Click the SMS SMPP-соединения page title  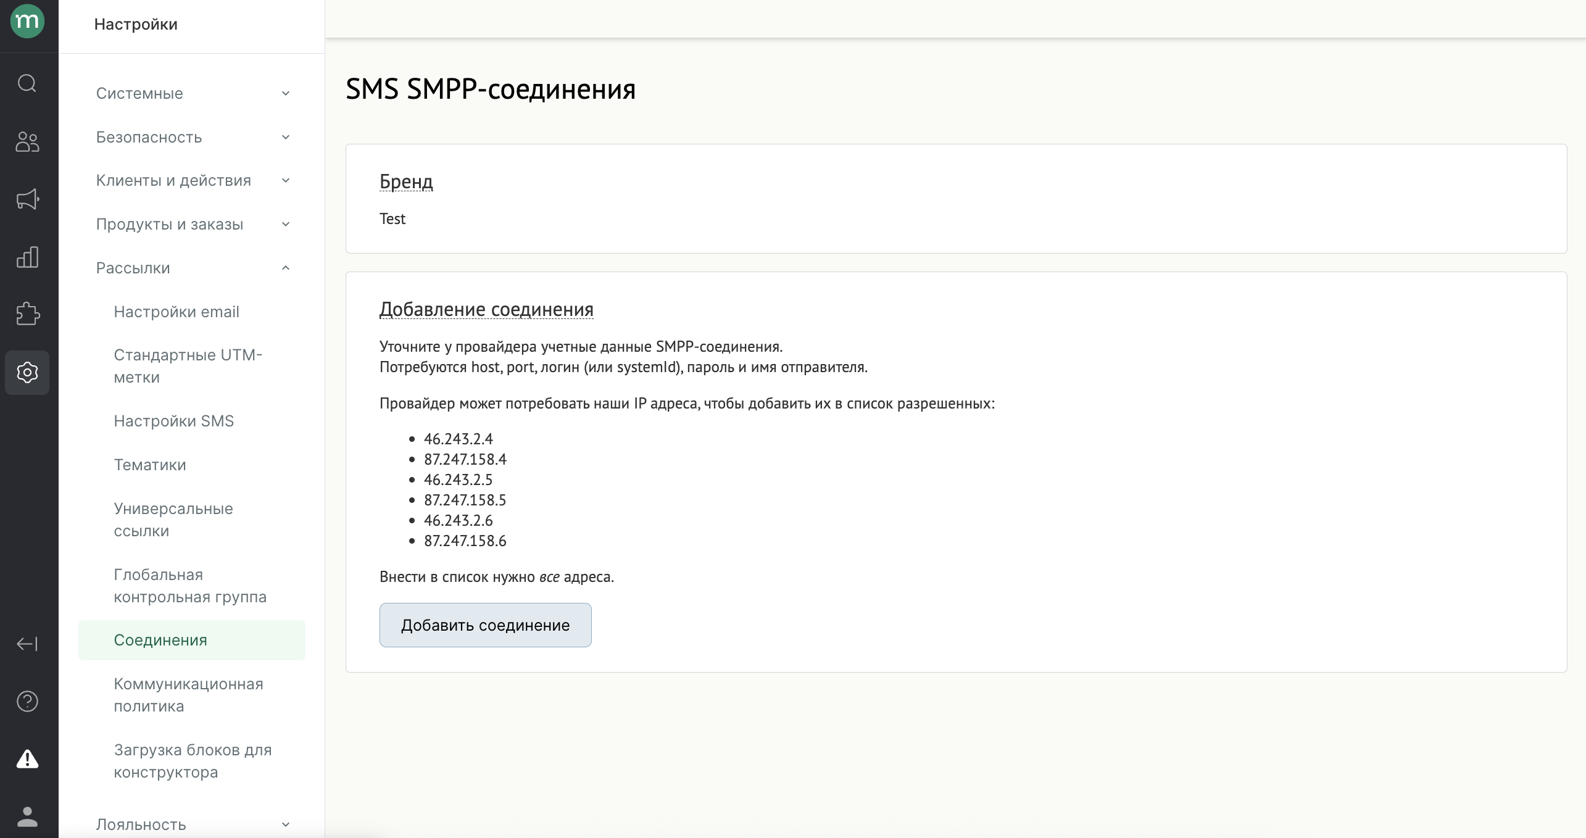(491, 89)
